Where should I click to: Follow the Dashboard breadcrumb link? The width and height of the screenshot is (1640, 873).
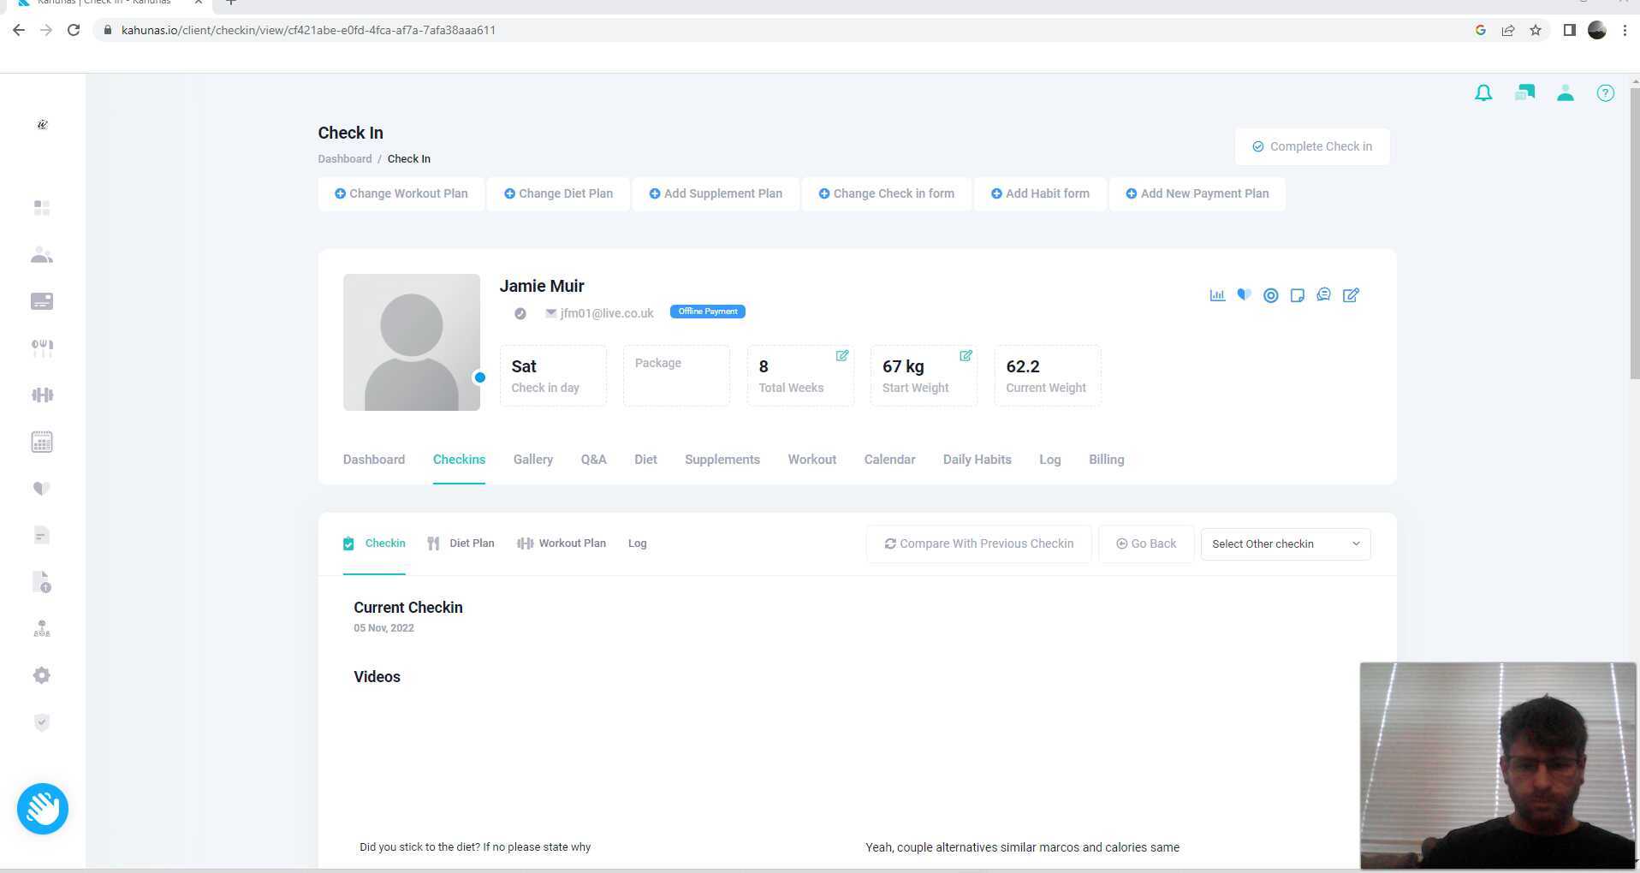(344, 159)
